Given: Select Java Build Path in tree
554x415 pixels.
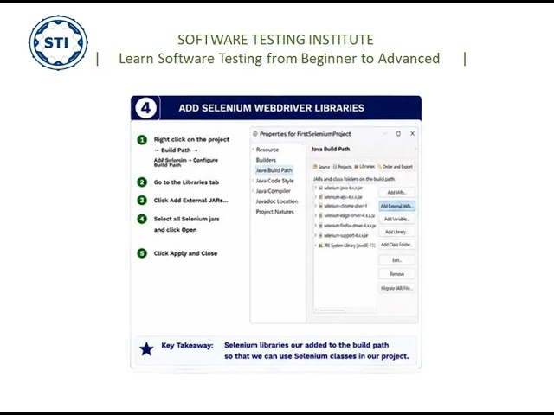Looking at the screenshot, I should (x=274, y=170).
